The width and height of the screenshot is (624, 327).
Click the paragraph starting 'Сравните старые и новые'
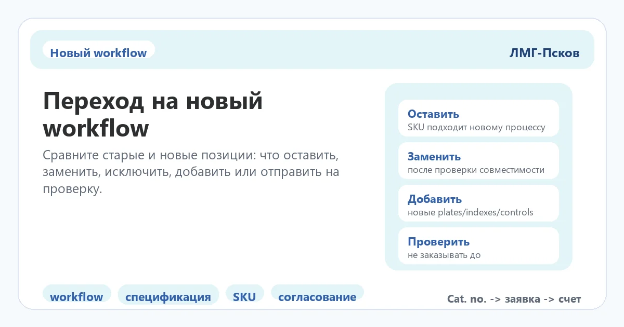click(x=191, y=173)
